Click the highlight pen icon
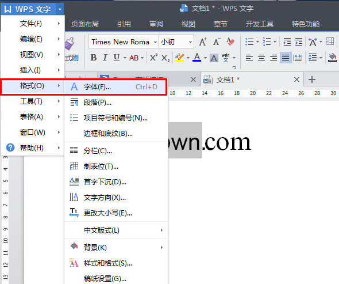Image resolution: width=339 pixels, height=284 pixels. [180, 58]
